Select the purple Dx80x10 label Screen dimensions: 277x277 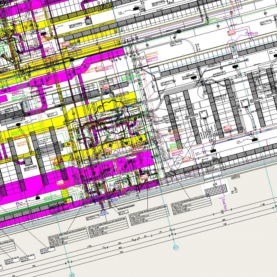252,33
